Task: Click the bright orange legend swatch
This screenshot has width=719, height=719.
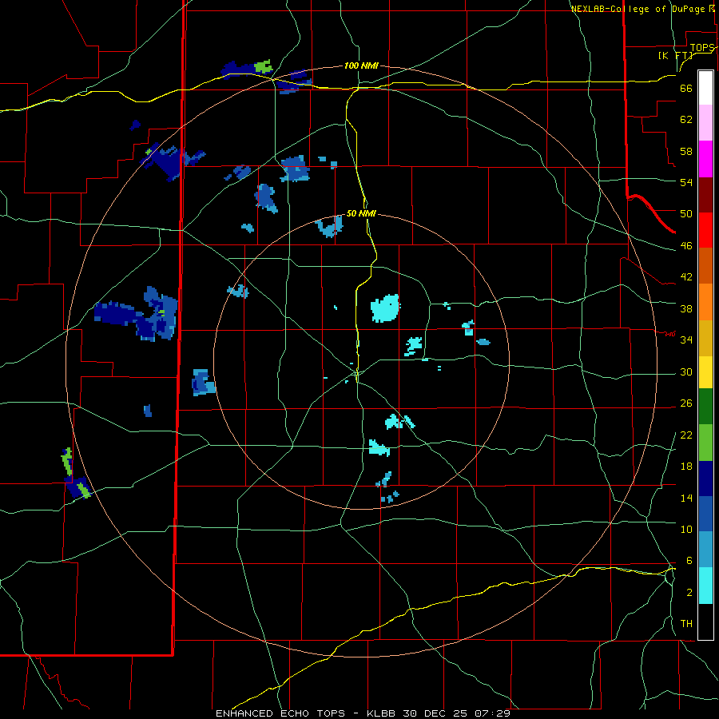Action: [705, 302]
